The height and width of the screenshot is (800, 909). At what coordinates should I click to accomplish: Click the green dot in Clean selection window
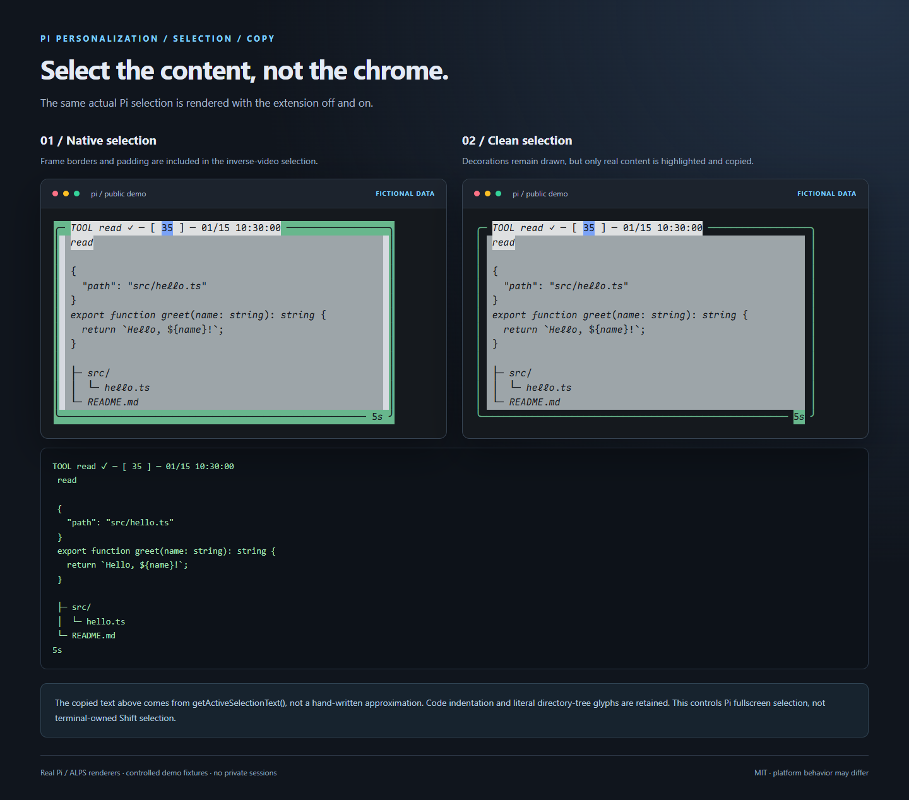pos(499,194)
